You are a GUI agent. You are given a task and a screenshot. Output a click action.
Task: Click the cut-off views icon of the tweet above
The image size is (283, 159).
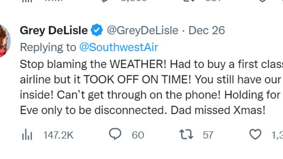click(x=27, y=1)
